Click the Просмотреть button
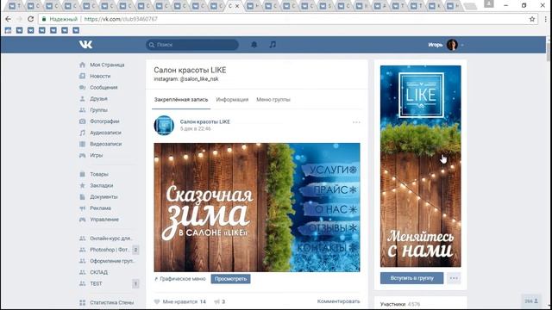Viewport: 552px width, 310px height. click(230, 279)
